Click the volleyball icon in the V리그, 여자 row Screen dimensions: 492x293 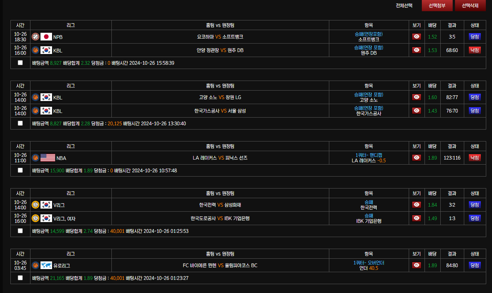pos(35,218)
